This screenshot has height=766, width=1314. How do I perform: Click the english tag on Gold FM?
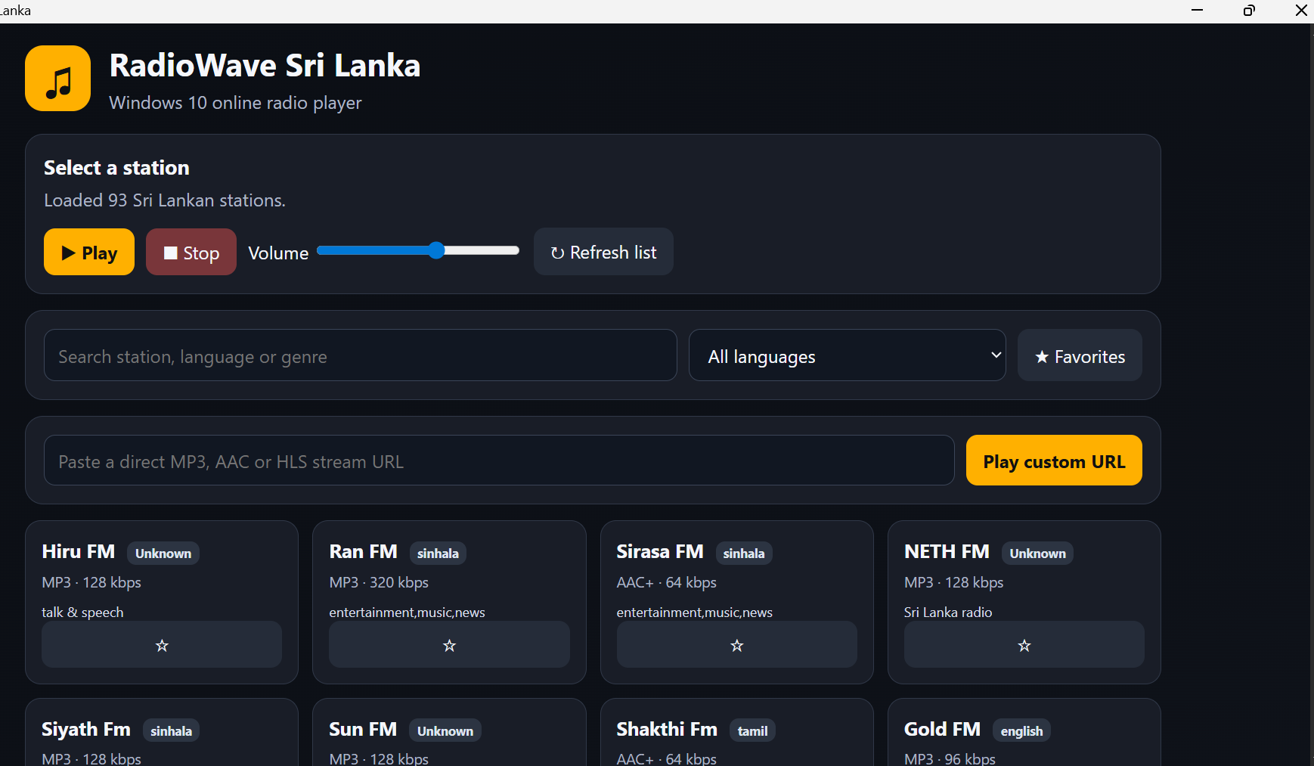[1021, 731]
